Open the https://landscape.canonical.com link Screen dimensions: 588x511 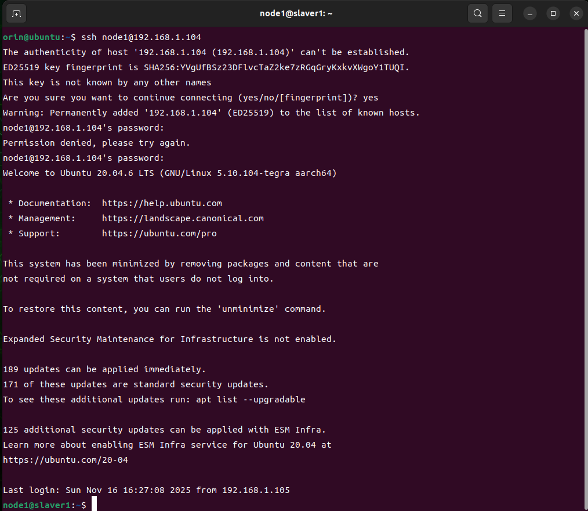click(183, 218)
